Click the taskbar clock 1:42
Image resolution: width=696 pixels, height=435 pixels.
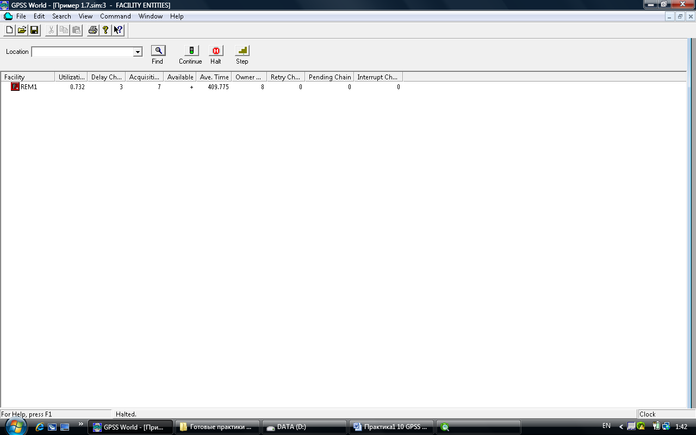(681, 427)
